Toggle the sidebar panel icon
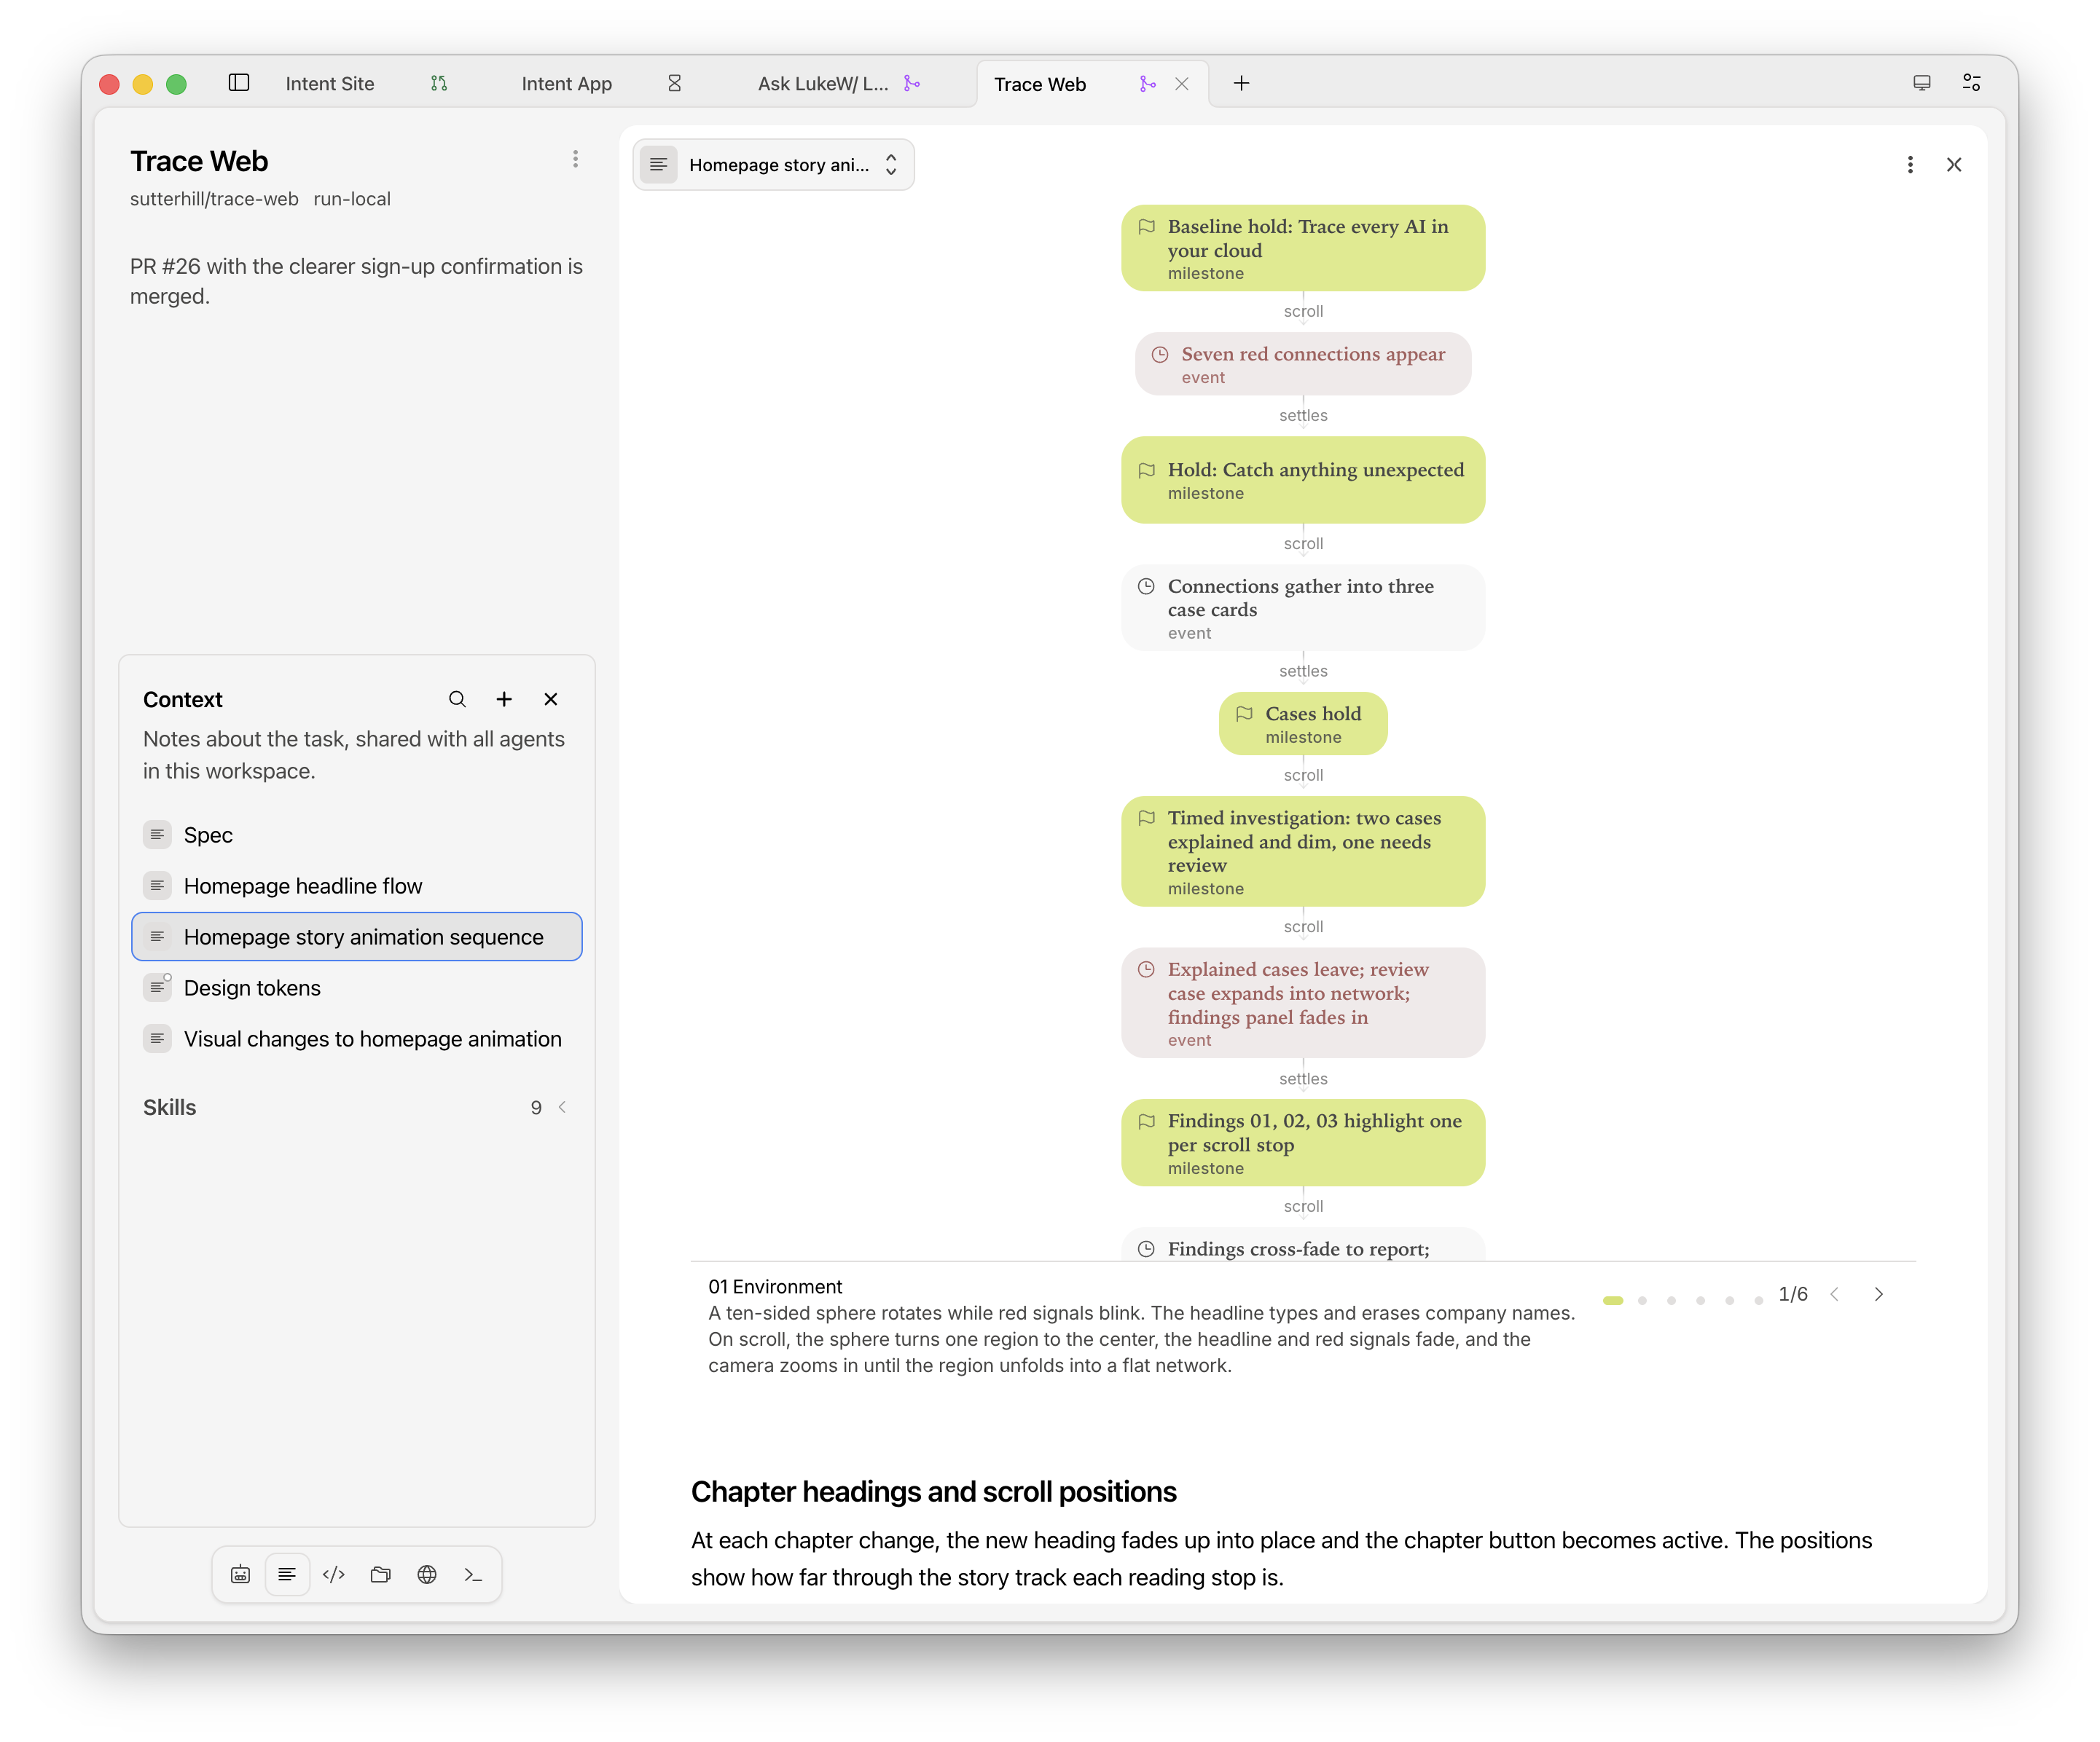Viewport: 2100px width, 1742px height. tap(239, 83)
